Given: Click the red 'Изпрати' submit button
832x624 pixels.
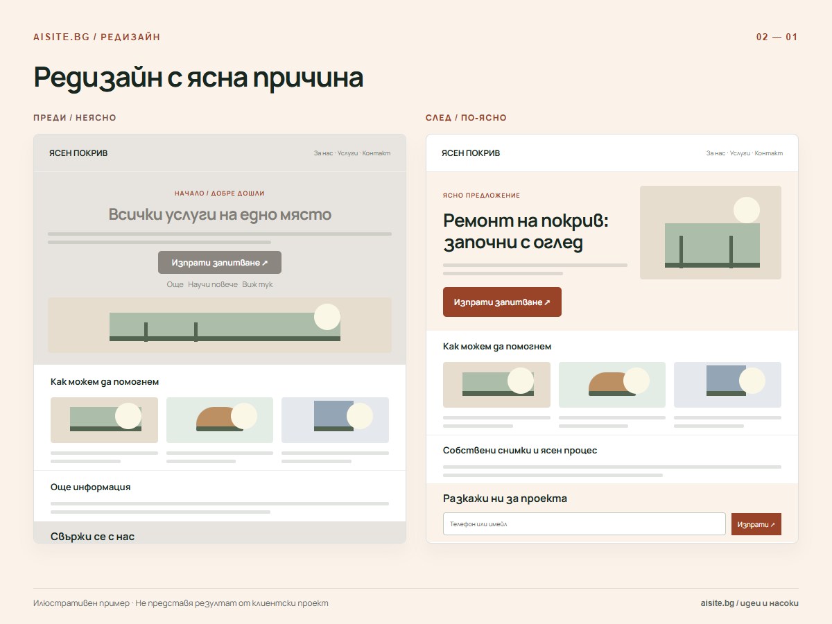Looking at the screenshot, I should point(756,524).
